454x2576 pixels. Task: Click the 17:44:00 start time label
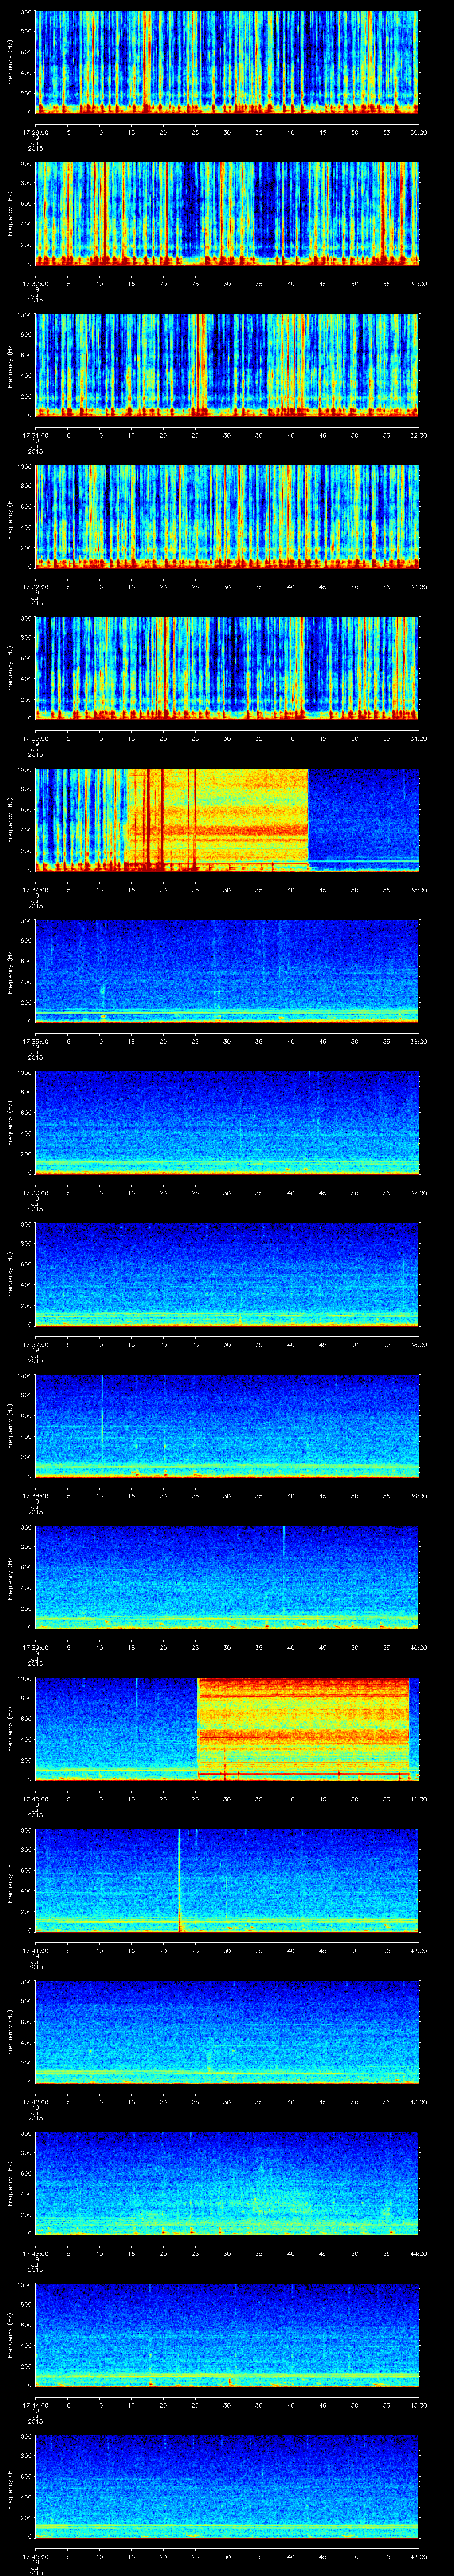click(36, 2404)
